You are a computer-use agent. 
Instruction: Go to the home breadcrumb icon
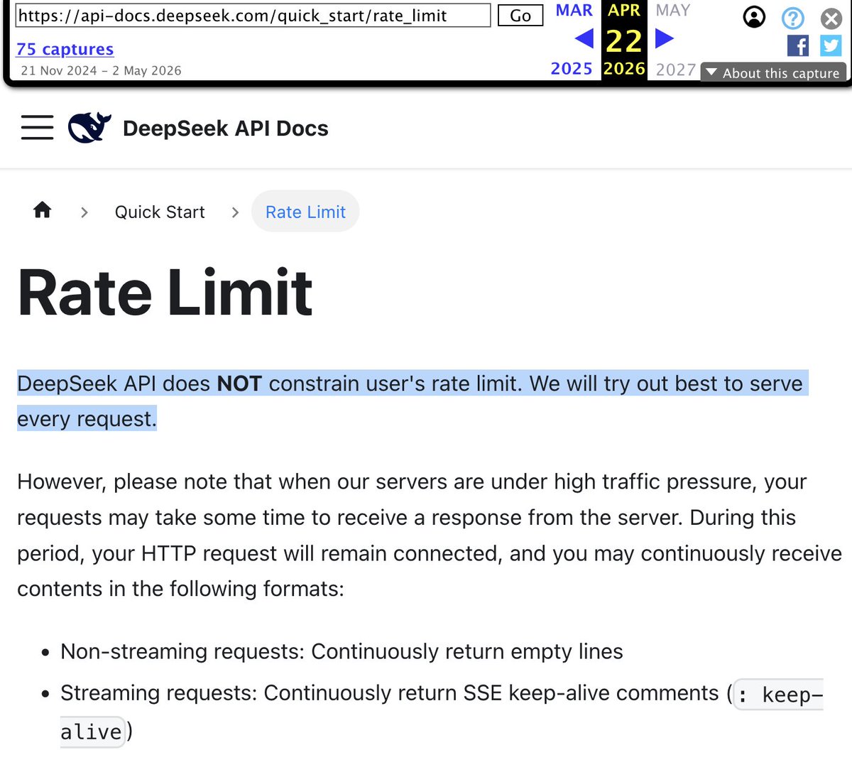(x=43, y=210)
